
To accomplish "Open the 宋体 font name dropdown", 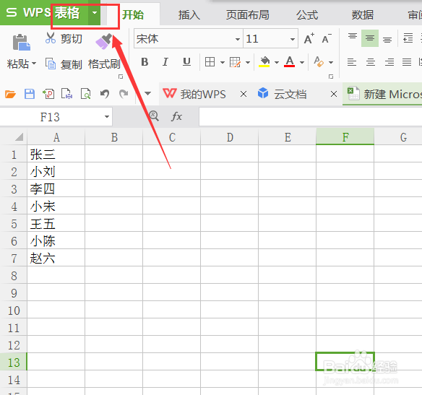I will pos(237,39).
